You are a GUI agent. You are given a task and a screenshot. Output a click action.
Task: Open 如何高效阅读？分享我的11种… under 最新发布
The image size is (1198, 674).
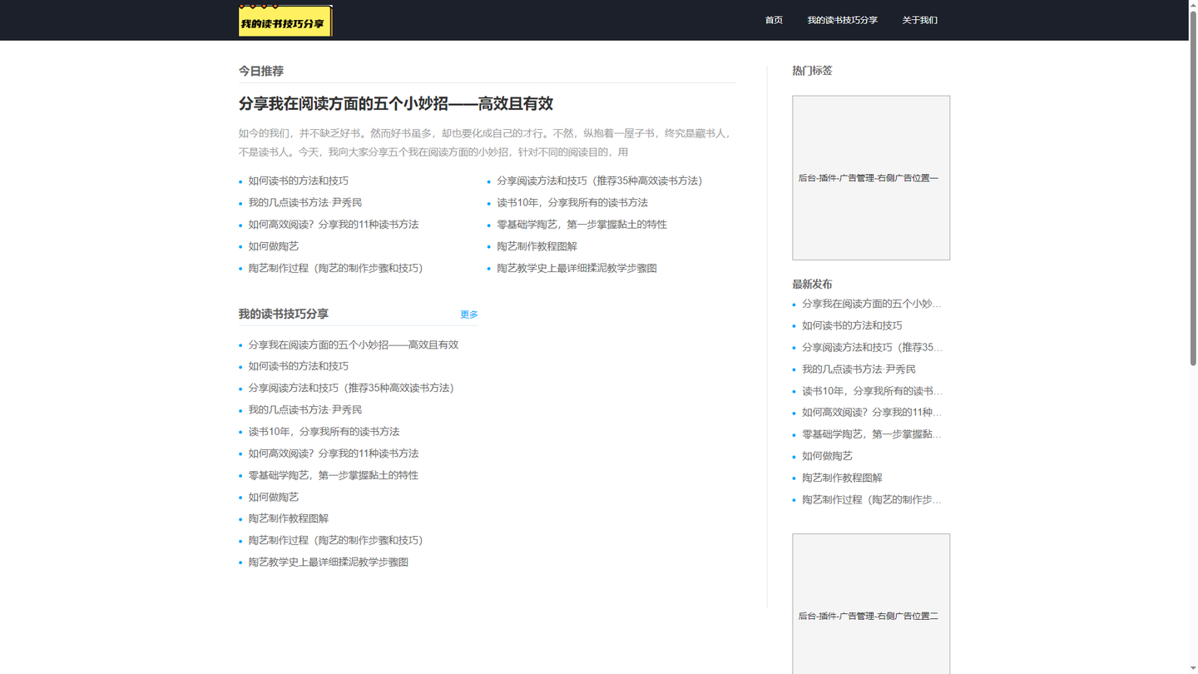coord(872,413)
